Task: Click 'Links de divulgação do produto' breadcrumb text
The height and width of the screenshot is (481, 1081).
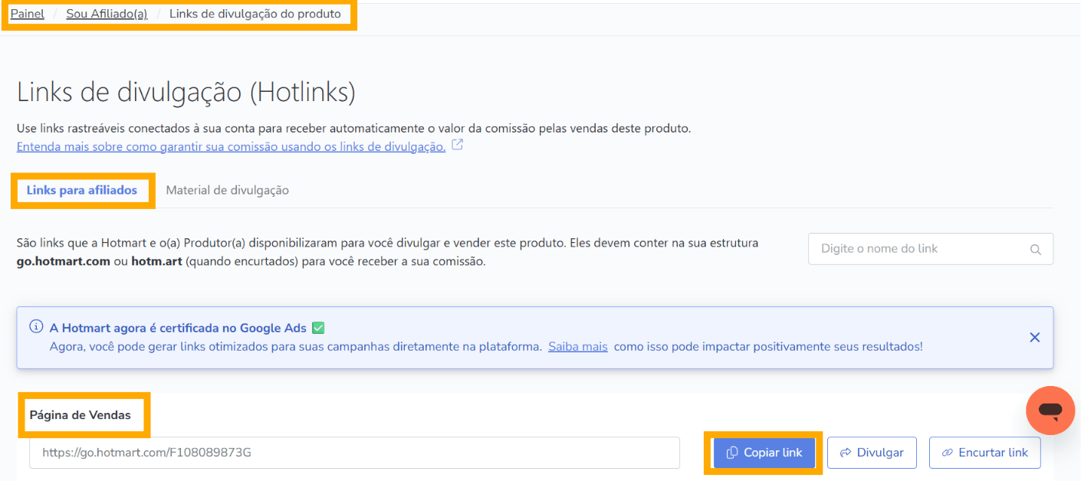Action: [255, 14]
